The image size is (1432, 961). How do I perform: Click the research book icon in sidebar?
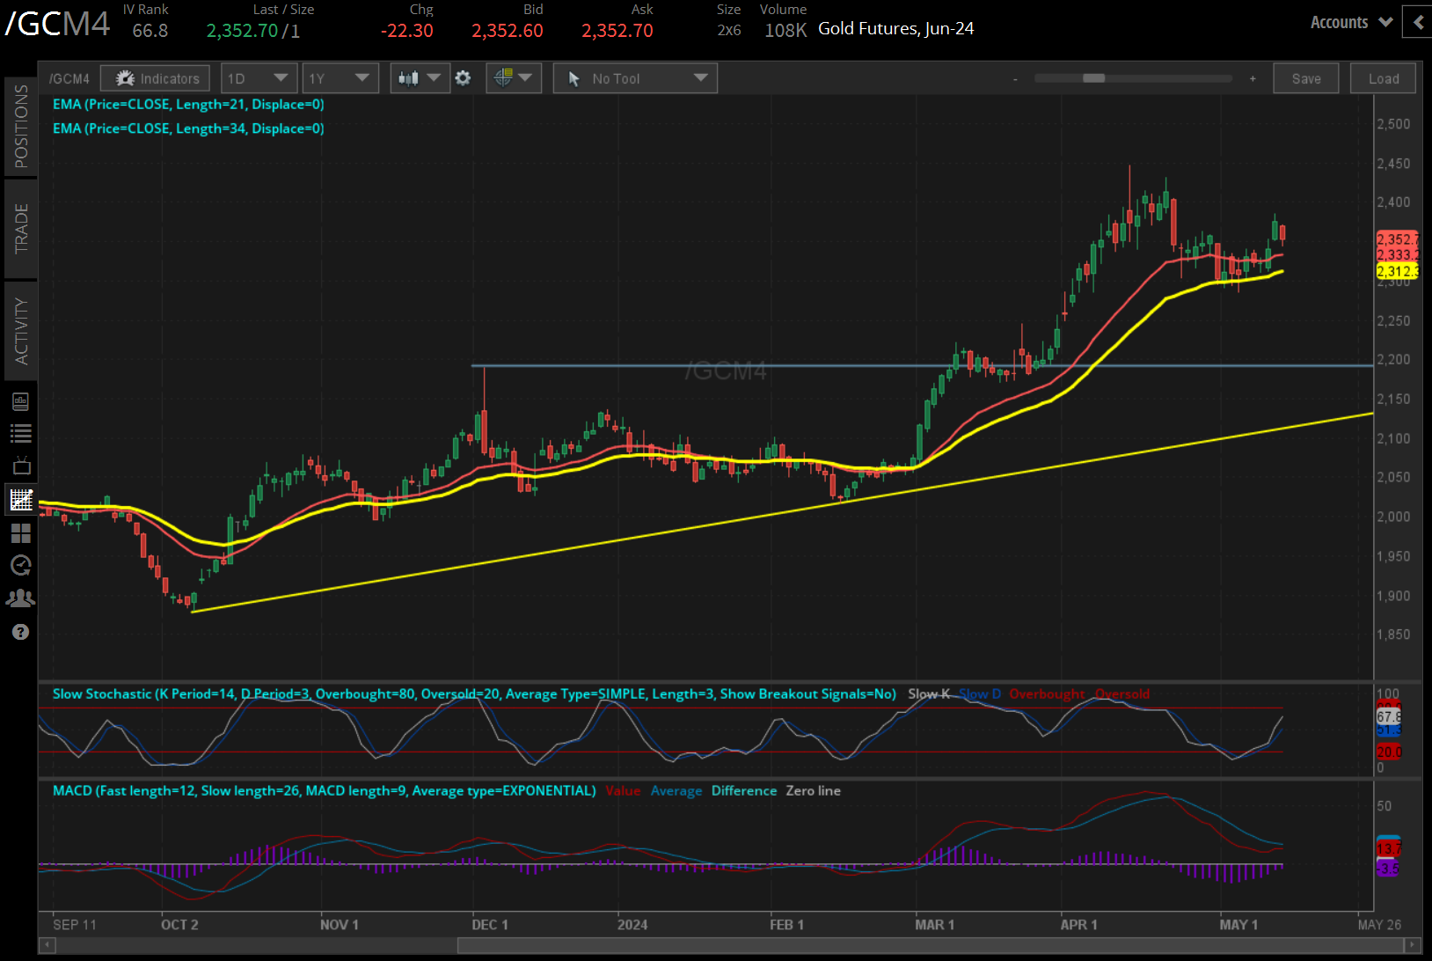[x=20, y=401]
